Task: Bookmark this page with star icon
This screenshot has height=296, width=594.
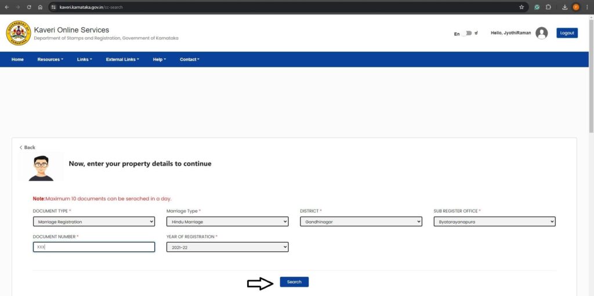Action: [521, 7]
